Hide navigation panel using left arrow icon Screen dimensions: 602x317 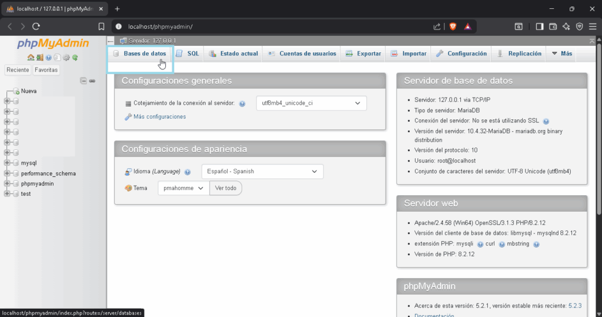tap(111, 41)
